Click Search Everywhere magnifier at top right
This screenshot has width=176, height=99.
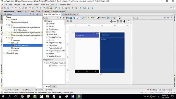tap(171, 8)
